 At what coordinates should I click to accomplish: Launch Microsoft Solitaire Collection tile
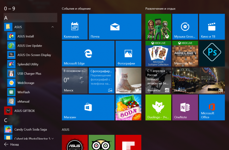coord(158,54)
